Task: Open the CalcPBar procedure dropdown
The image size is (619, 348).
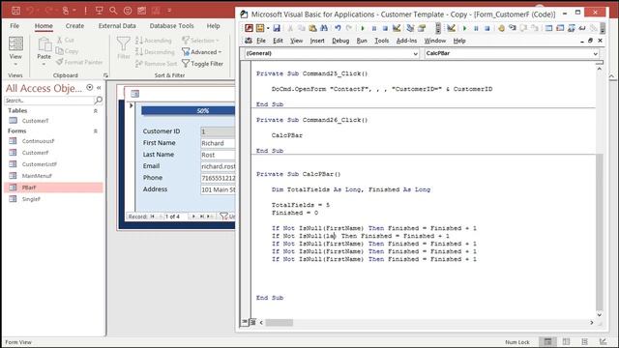Action: 596,54
